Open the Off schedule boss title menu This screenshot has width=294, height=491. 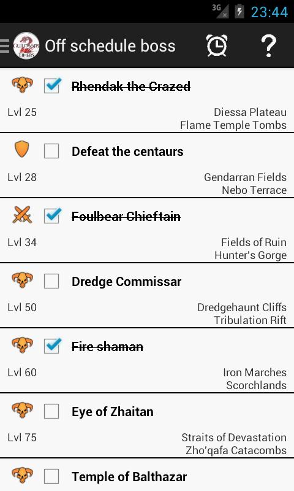click(x=110, y=45)
